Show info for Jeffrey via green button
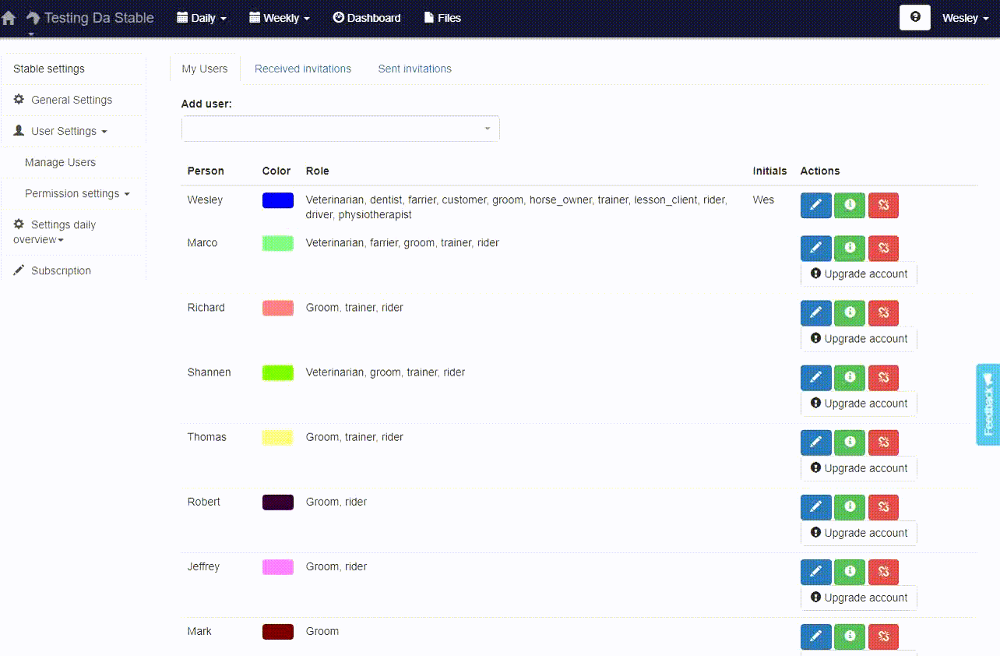1000x656 pixels. (850, 572)
